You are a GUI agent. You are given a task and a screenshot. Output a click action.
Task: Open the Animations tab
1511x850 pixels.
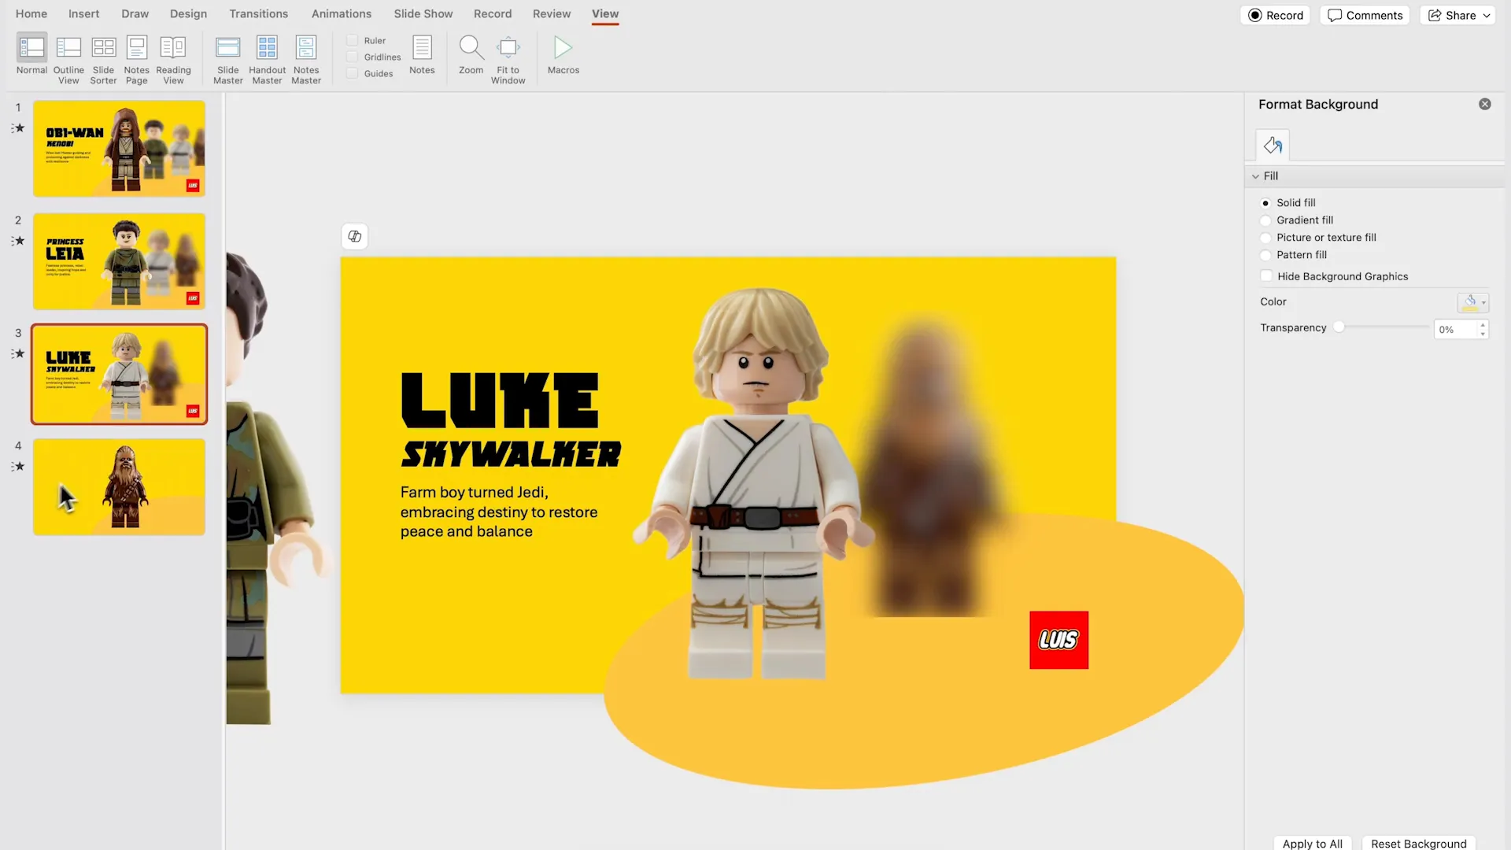tap(341, 14)
